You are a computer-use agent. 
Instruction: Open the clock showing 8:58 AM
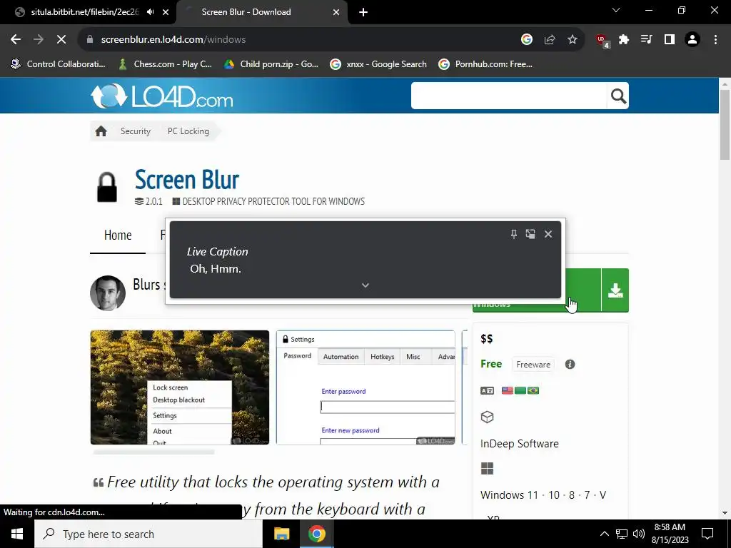click(x=670, y=534)
